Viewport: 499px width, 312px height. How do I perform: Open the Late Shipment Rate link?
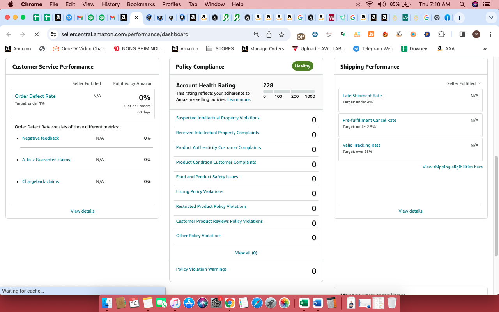point(362,96)
